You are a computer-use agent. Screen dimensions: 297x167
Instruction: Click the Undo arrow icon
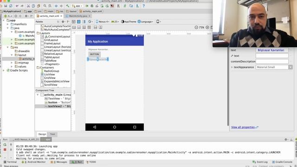[x=17, y=6]
